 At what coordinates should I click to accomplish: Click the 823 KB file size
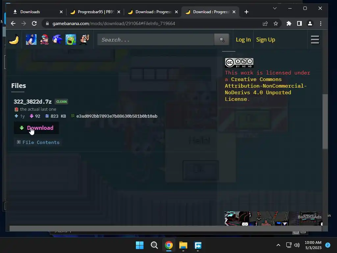coord(58,116)
